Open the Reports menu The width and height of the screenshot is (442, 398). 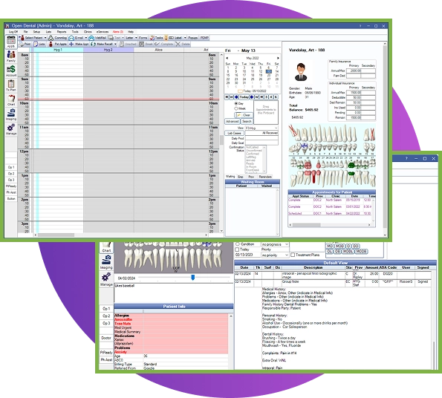[62, 32]
